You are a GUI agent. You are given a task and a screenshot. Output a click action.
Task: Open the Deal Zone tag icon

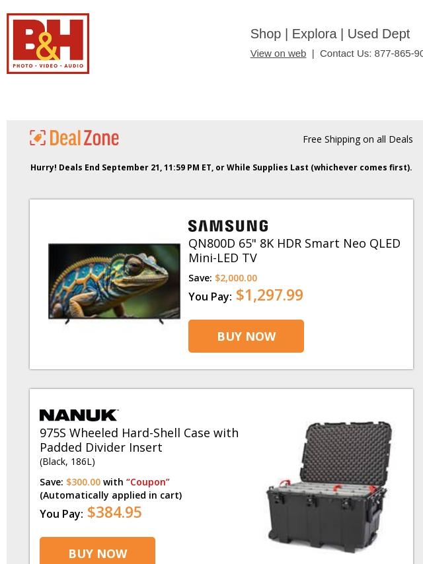(x=38, y=138)
